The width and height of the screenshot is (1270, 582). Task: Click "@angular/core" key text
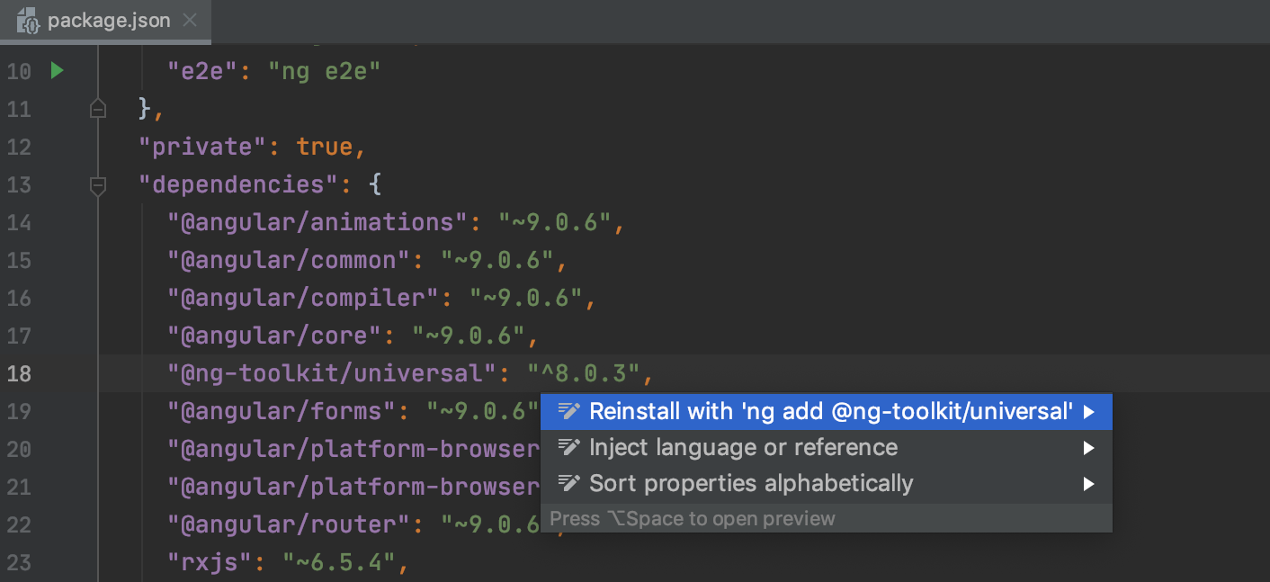275,336
